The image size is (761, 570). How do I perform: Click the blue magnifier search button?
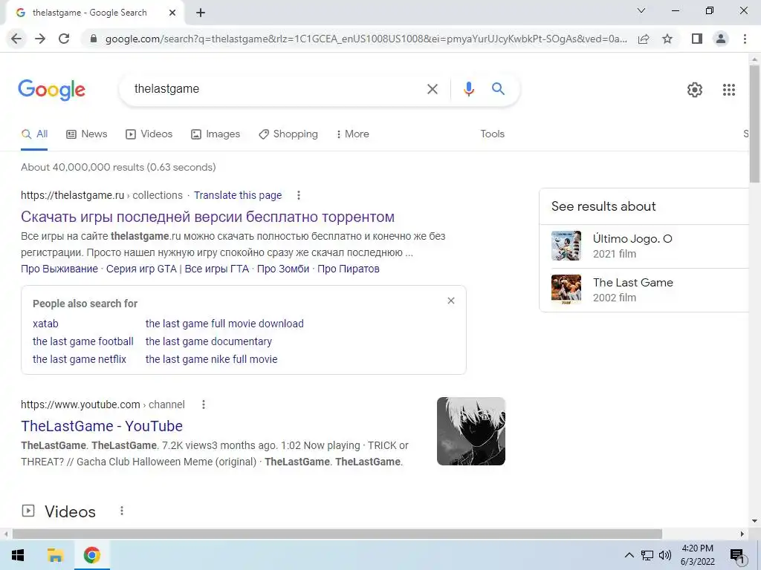coord(498,89)
